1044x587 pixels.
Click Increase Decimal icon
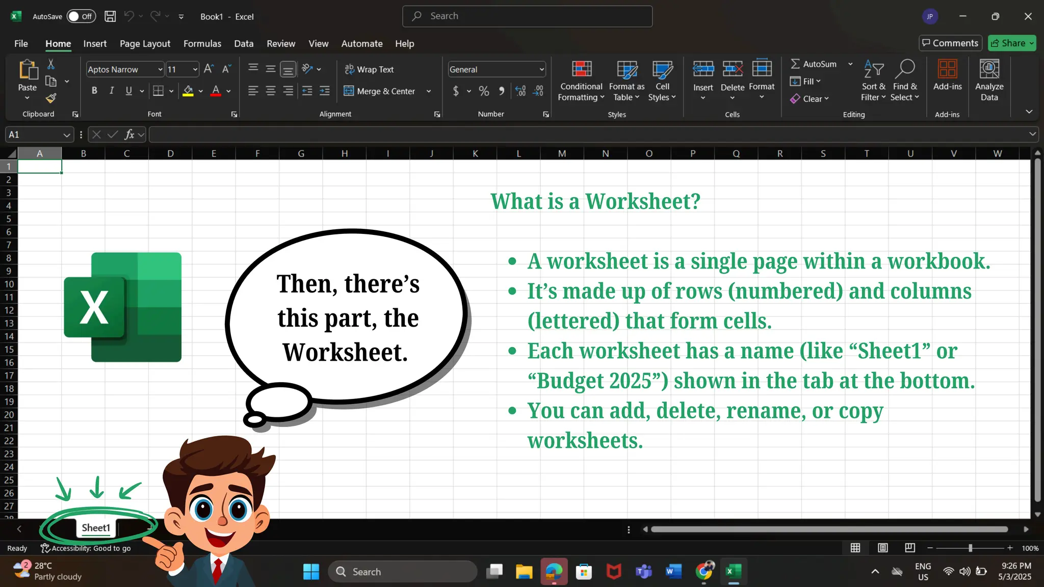tap(520, 91)
